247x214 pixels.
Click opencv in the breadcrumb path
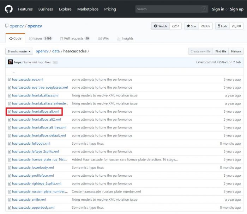(x=42, y=51)
